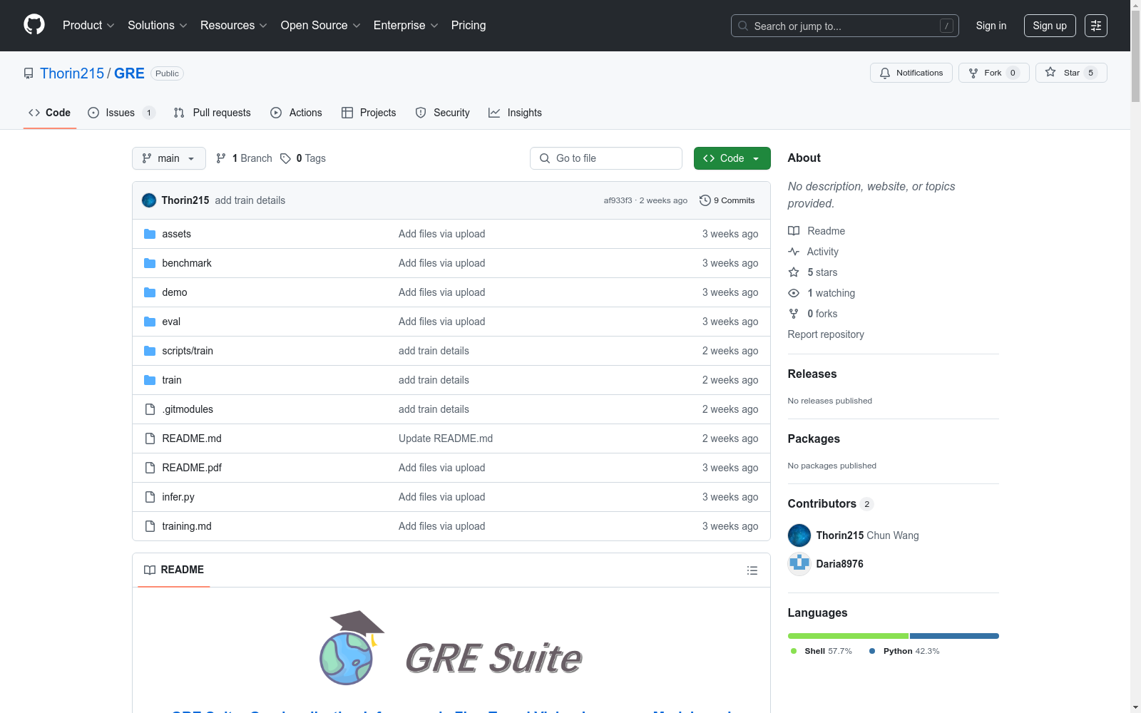The height and width of the screenshot is (713, 1141).
Task: Fork the repository
Action: point(994,73)
